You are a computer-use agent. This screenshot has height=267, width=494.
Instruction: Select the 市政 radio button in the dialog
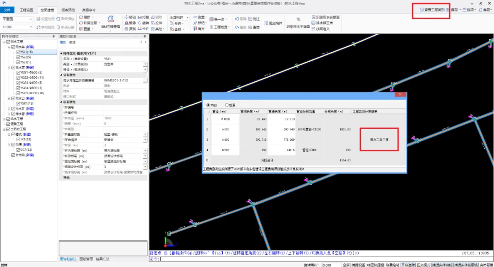point(208,105)
